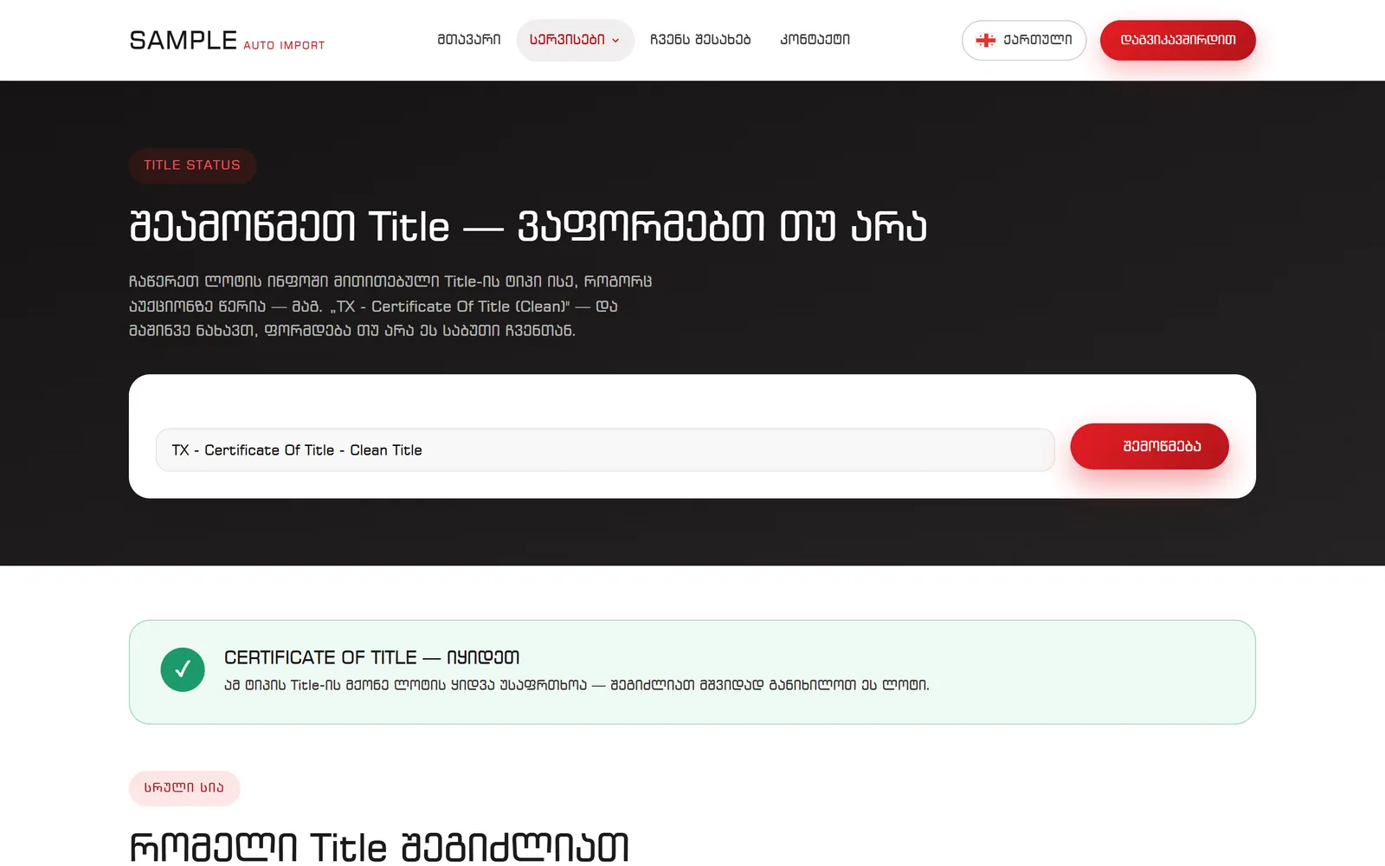Expand the სერვისები dropdown menu
Screen dimensions: 1385x866
pos(575,40)
